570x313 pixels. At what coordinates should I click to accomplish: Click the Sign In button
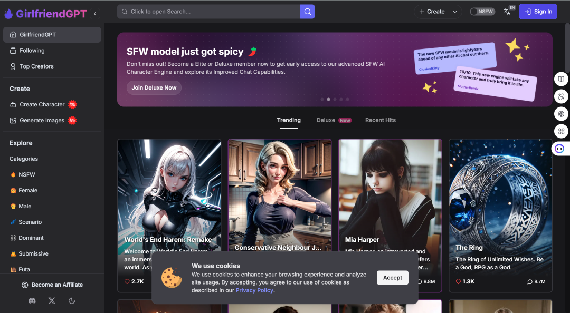pos(538,12)
